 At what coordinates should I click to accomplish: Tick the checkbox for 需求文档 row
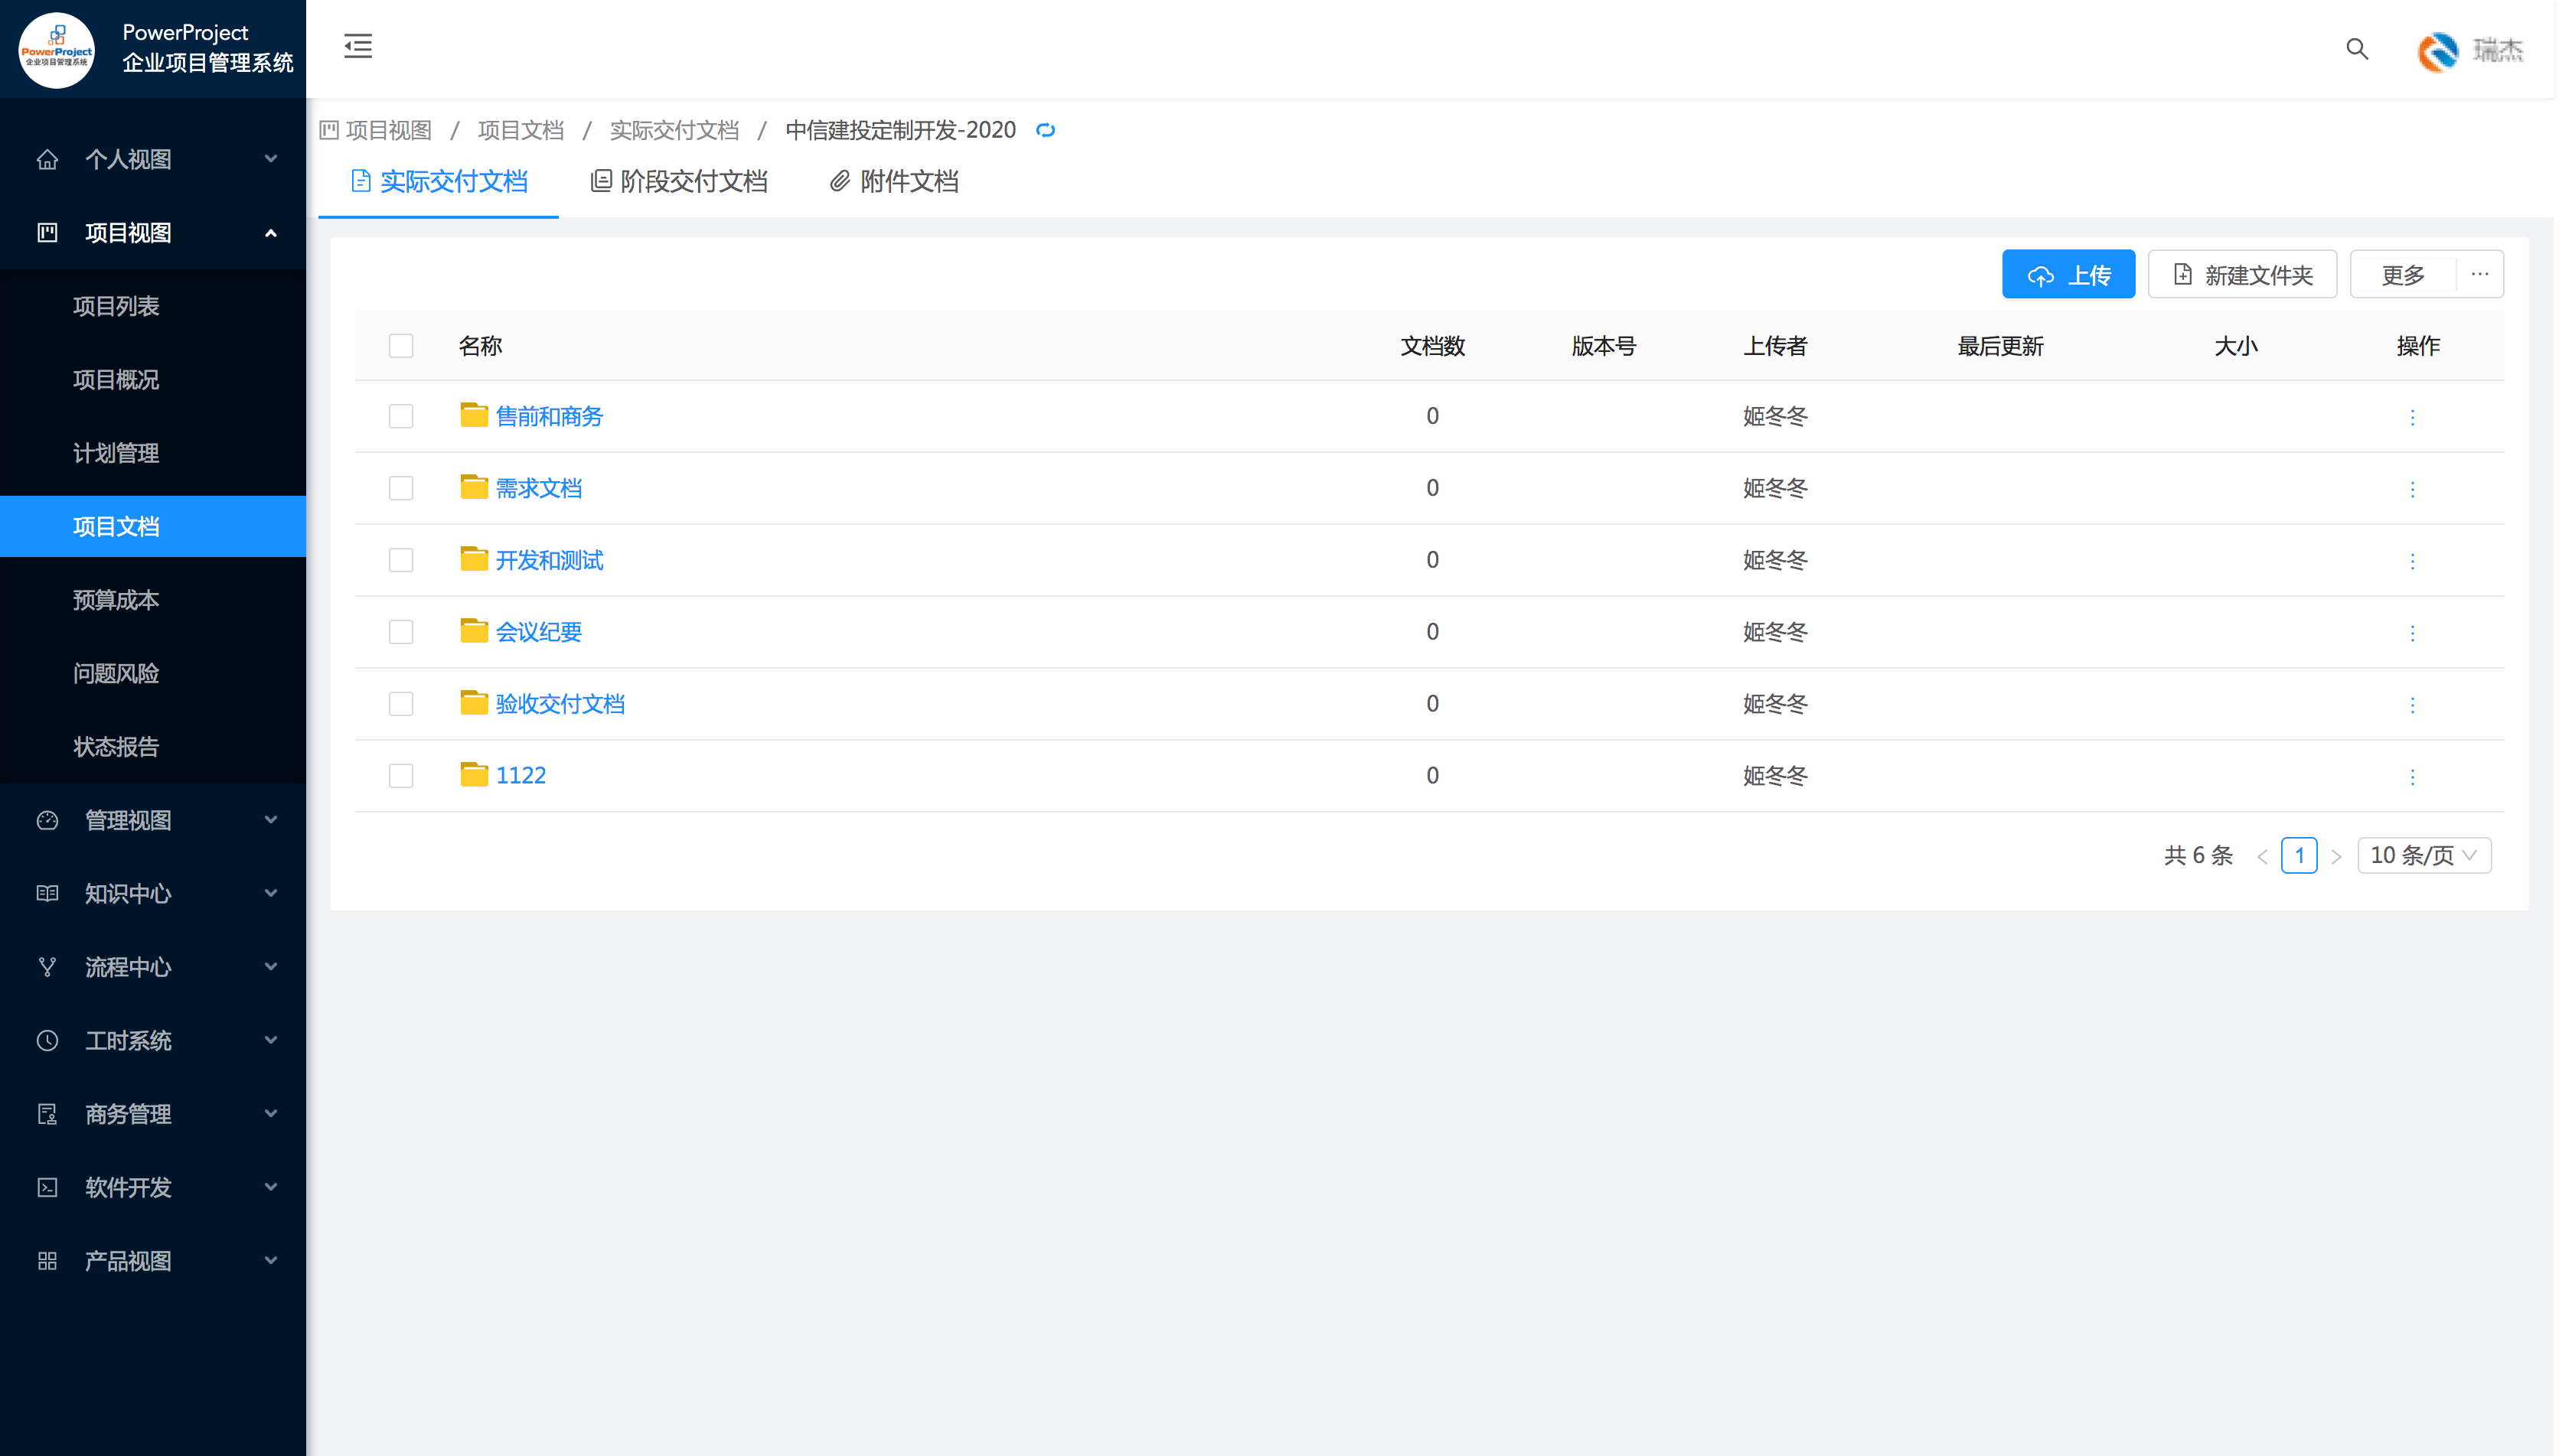click(x=401, y=488)
